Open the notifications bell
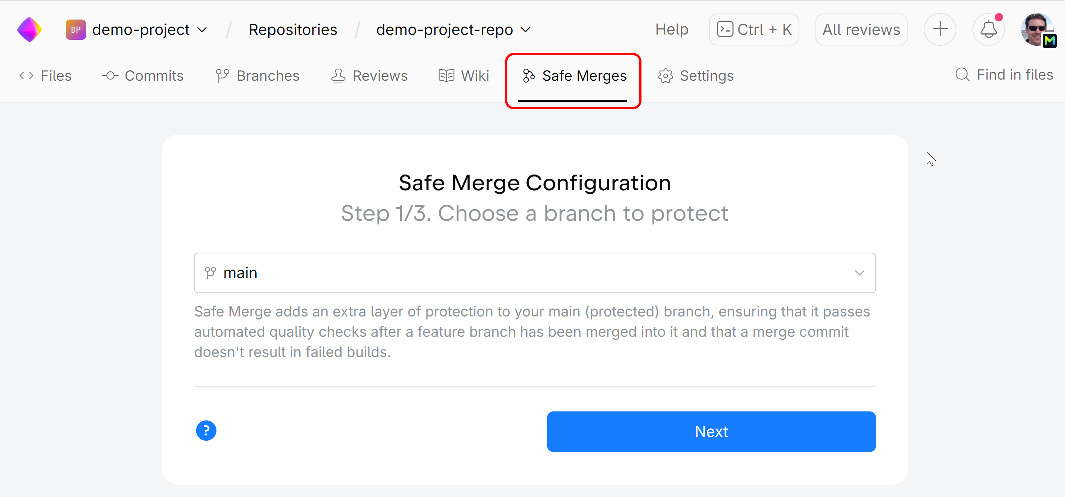Viewport: 1065px width, 497px height. [988, 30]
